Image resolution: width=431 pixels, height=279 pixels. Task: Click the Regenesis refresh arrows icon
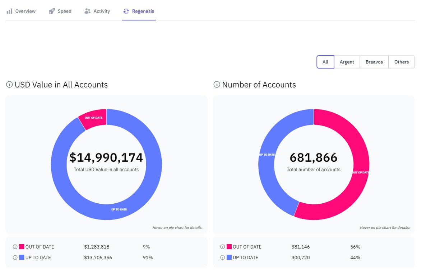tap(126, 11)
